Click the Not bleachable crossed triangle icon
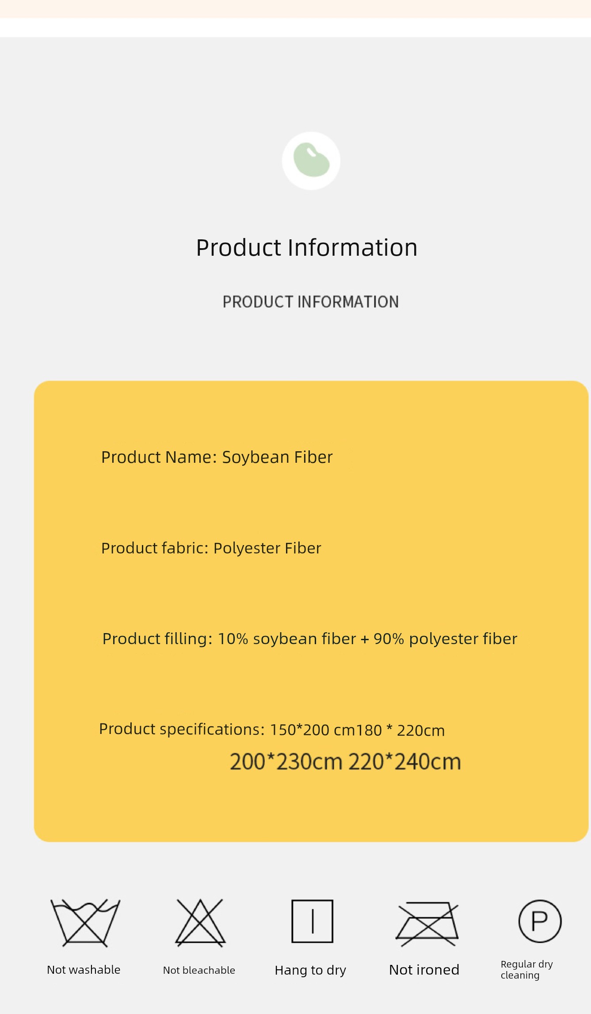 click(200, 922)
